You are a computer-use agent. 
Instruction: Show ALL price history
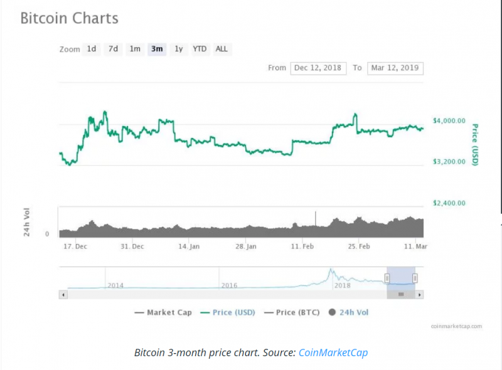pyautogui.click(x=222, y=49)
